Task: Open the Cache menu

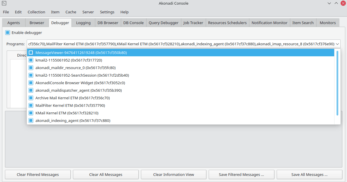Action: [71, 12]
